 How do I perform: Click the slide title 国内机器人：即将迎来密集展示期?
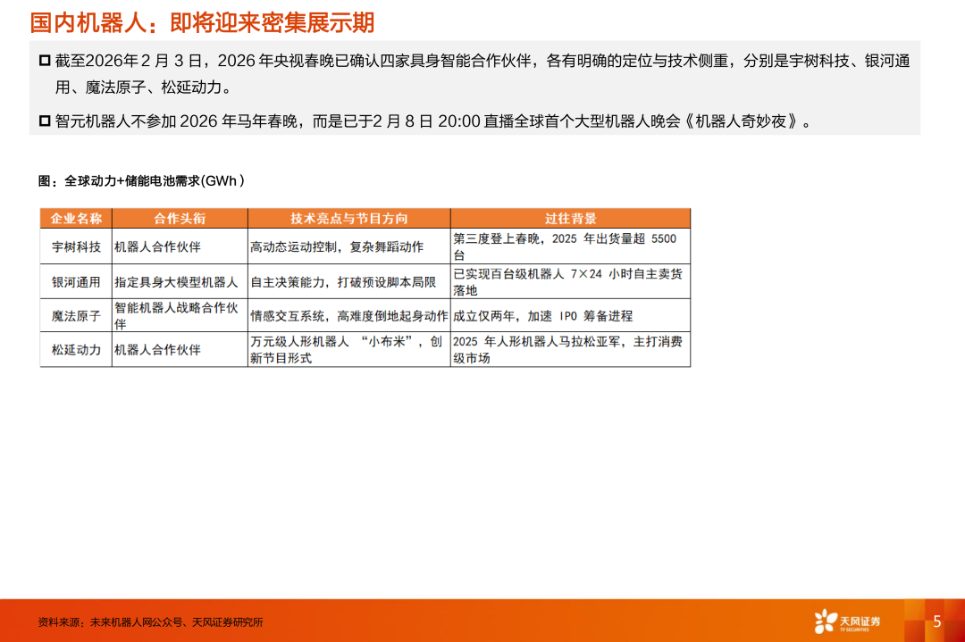202,22
